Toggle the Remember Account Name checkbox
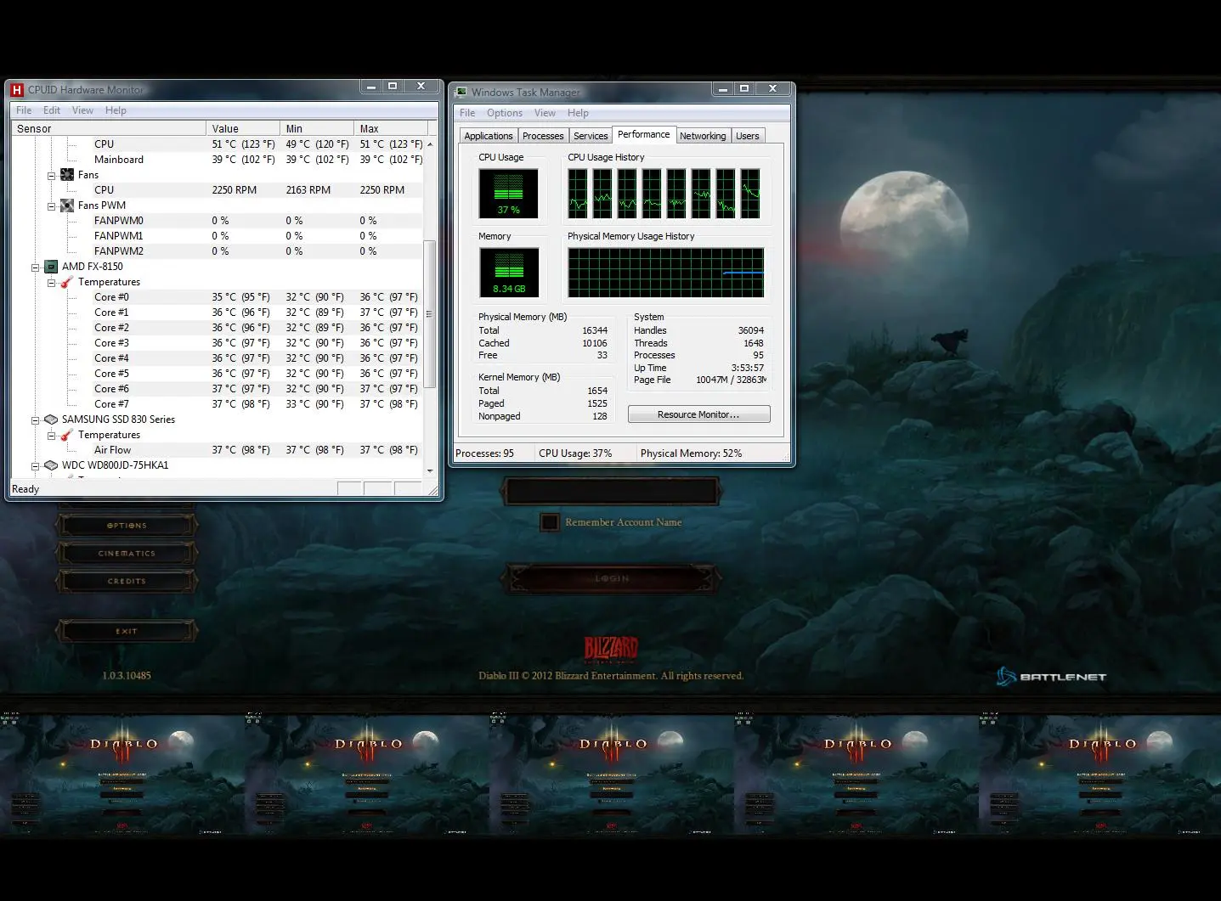The height and width of the screenshot is (901, 1221). click(550, 522)
